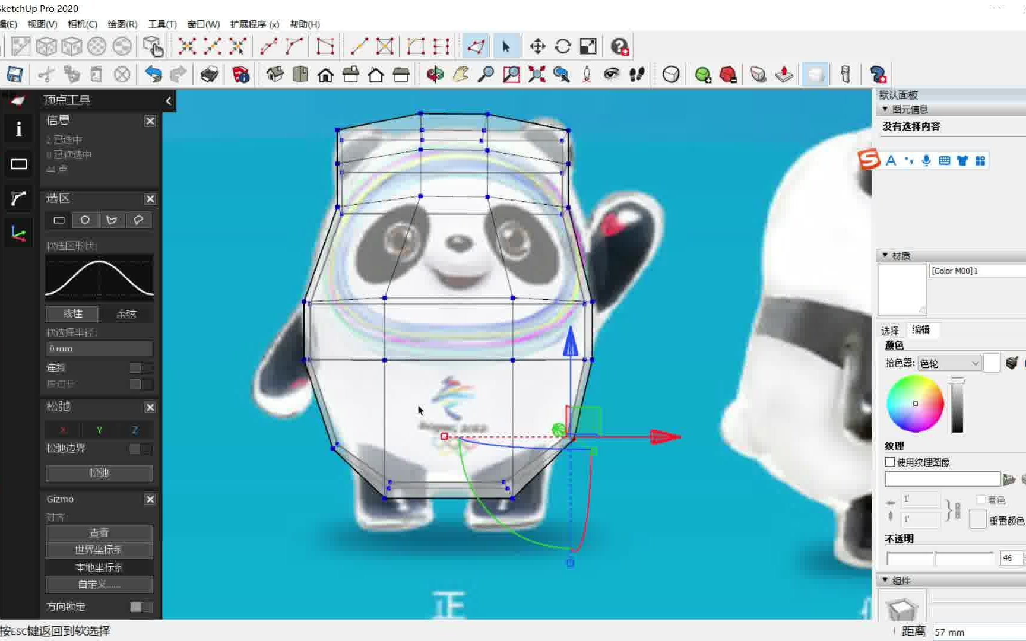Activate the Vertex Tools polygon select icon
1026x641 pixels.
[476, 46]
